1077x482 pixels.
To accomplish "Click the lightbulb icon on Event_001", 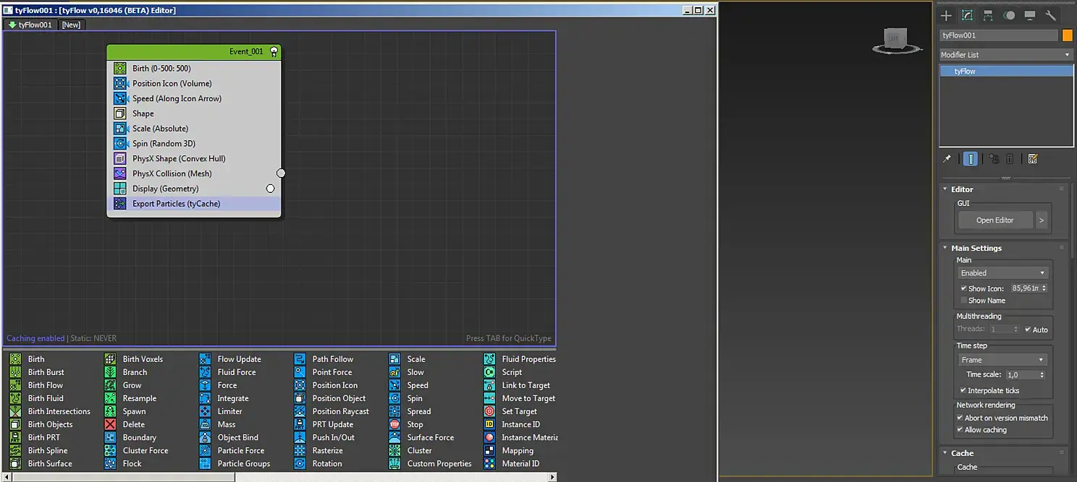I will [x=274, y=52].
